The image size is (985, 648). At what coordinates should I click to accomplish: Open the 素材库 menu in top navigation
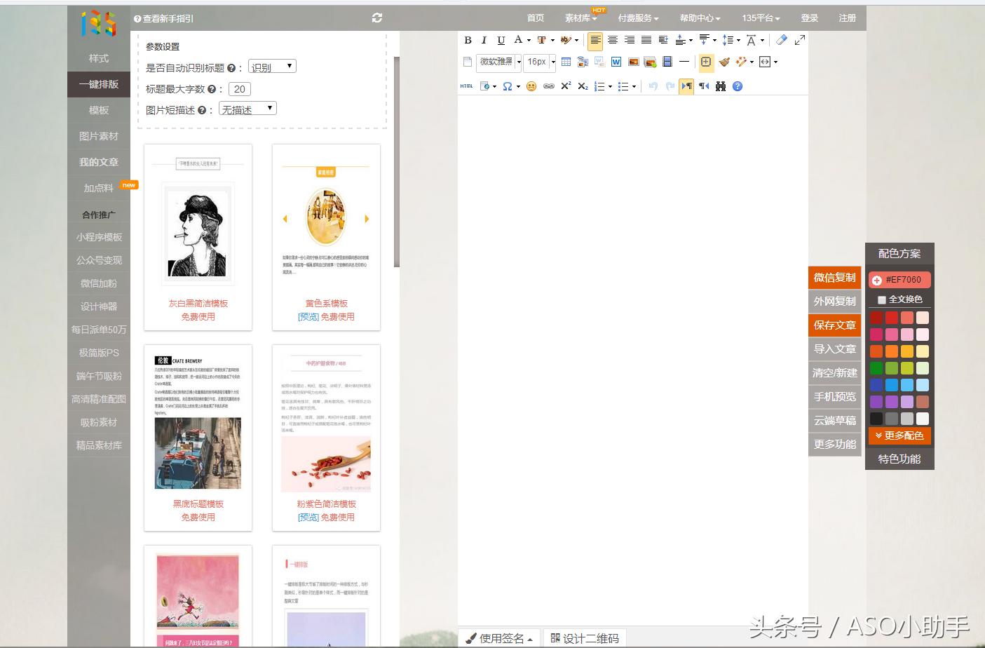(x=580, y=18)
